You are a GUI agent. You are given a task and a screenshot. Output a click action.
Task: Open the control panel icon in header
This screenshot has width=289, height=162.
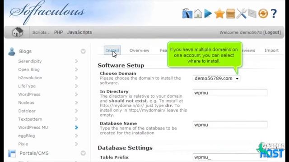(x=187, y=13)
